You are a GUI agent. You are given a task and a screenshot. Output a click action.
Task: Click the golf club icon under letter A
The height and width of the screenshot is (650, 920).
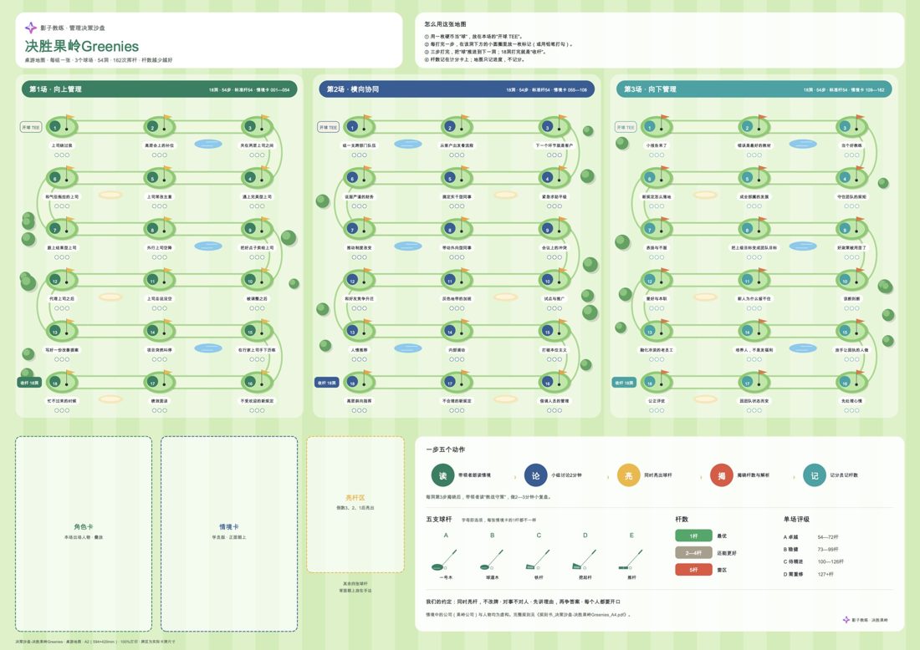(x=445, y=560)
